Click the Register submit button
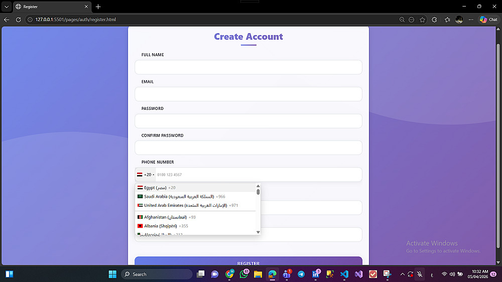Screen dimensions: 502x282 click(248, 261)
